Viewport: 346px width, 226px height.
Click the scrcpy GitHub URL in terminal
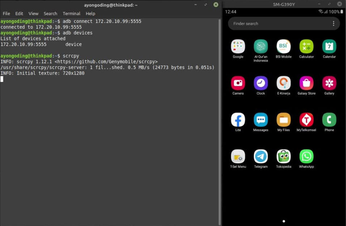pos(106,62)
